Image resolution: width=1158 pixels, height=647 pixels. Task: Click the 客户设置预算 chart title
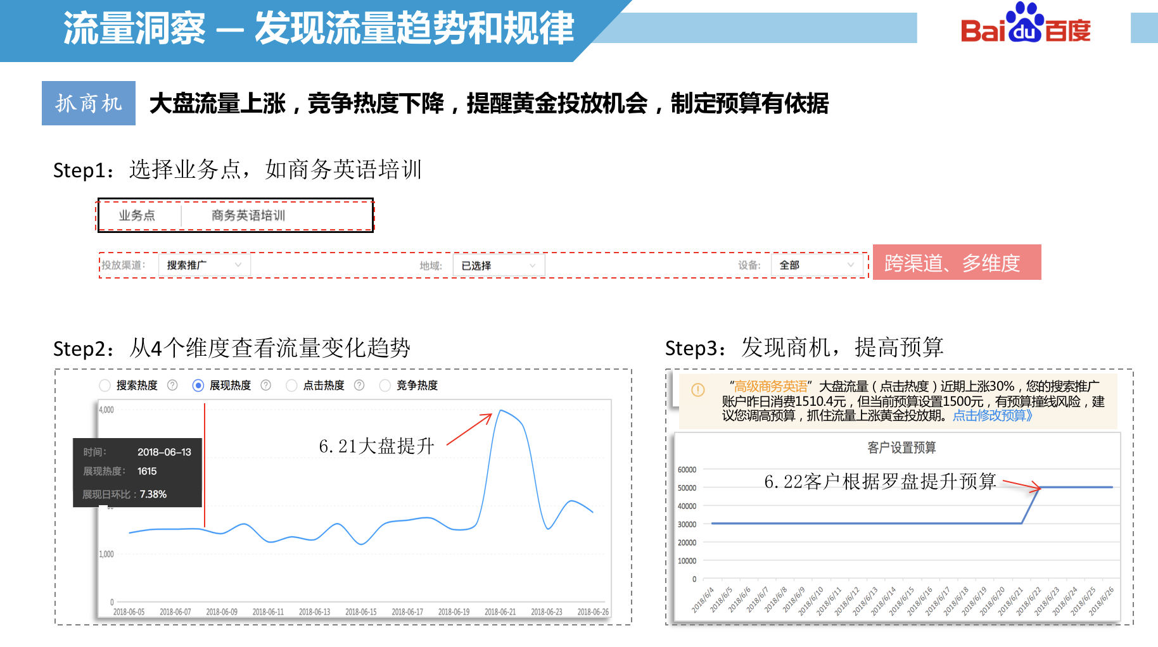click(x=901, y=448)
